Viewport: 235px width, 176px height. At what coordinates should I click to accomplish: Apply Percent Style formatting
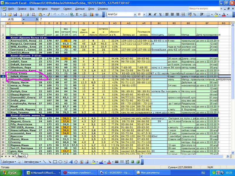point(195,14)
